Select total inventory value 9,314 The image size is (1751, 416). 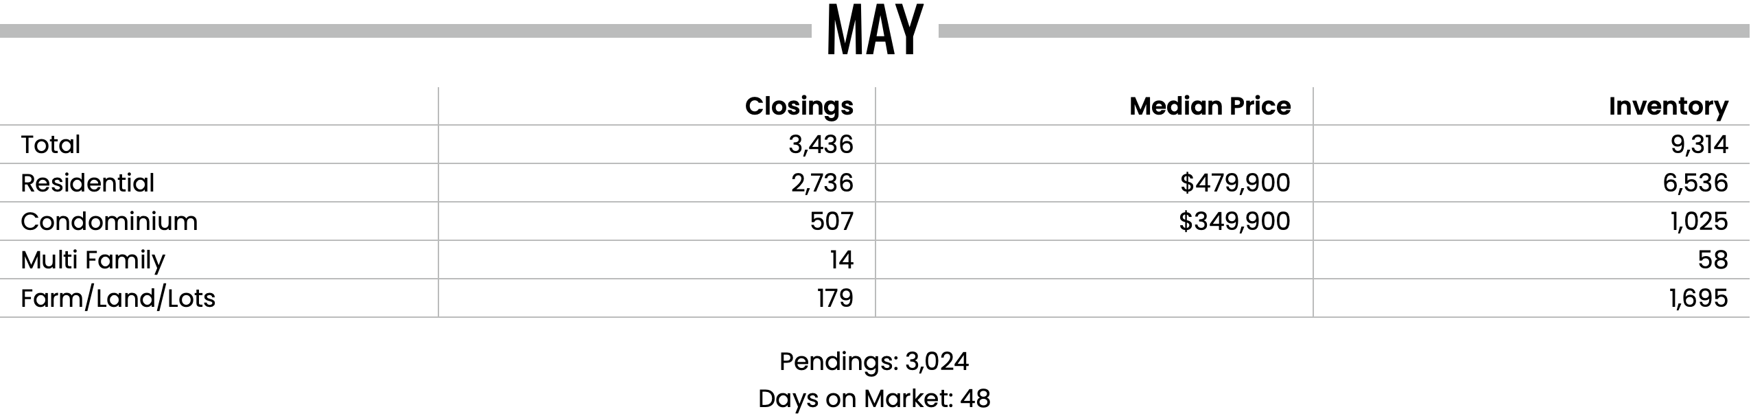pyautogui.click(x=1699, y=145)
